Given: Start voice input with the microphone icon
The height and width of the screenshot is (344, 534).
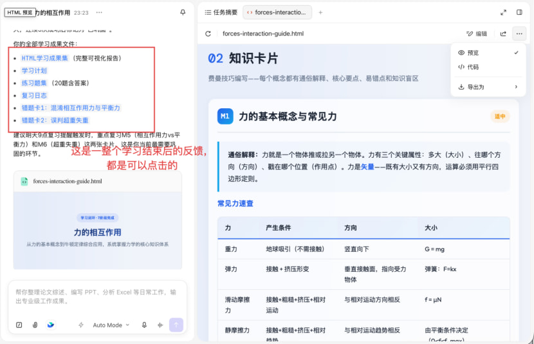Looking at the screenshot, I should (x=144, y=325).
